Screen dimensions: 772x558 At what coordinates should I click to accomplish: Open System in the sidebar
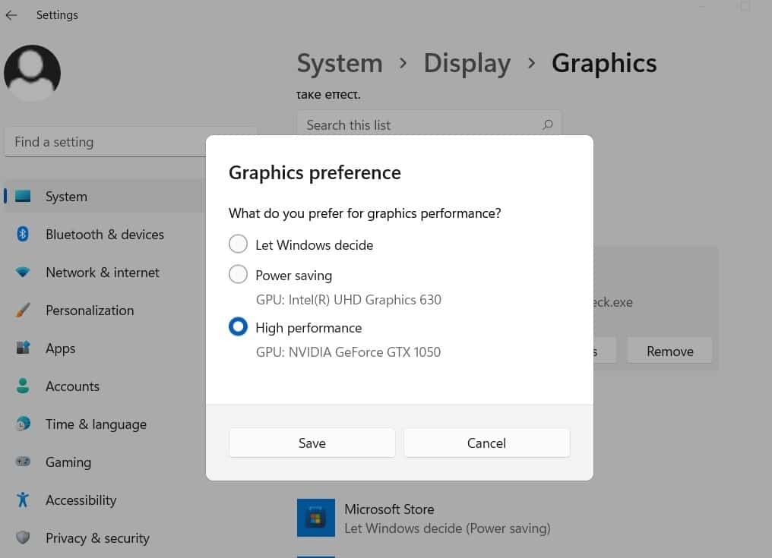[x=104, y=197]
